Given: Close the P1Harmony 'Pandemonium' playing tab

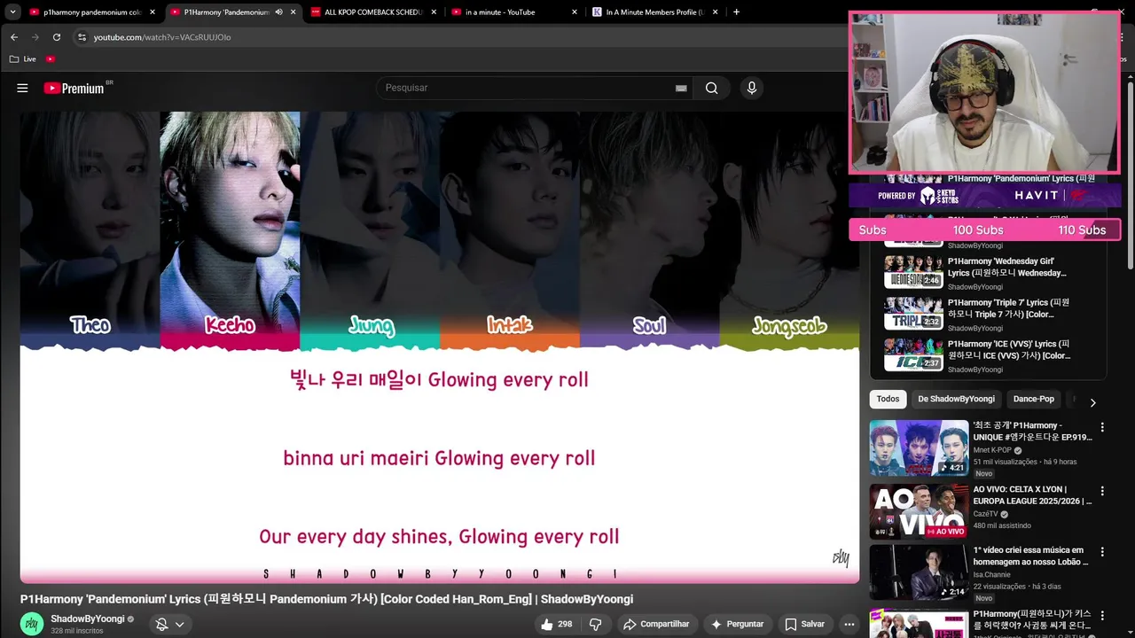Looking at the screenshot, I should point(293,12).
